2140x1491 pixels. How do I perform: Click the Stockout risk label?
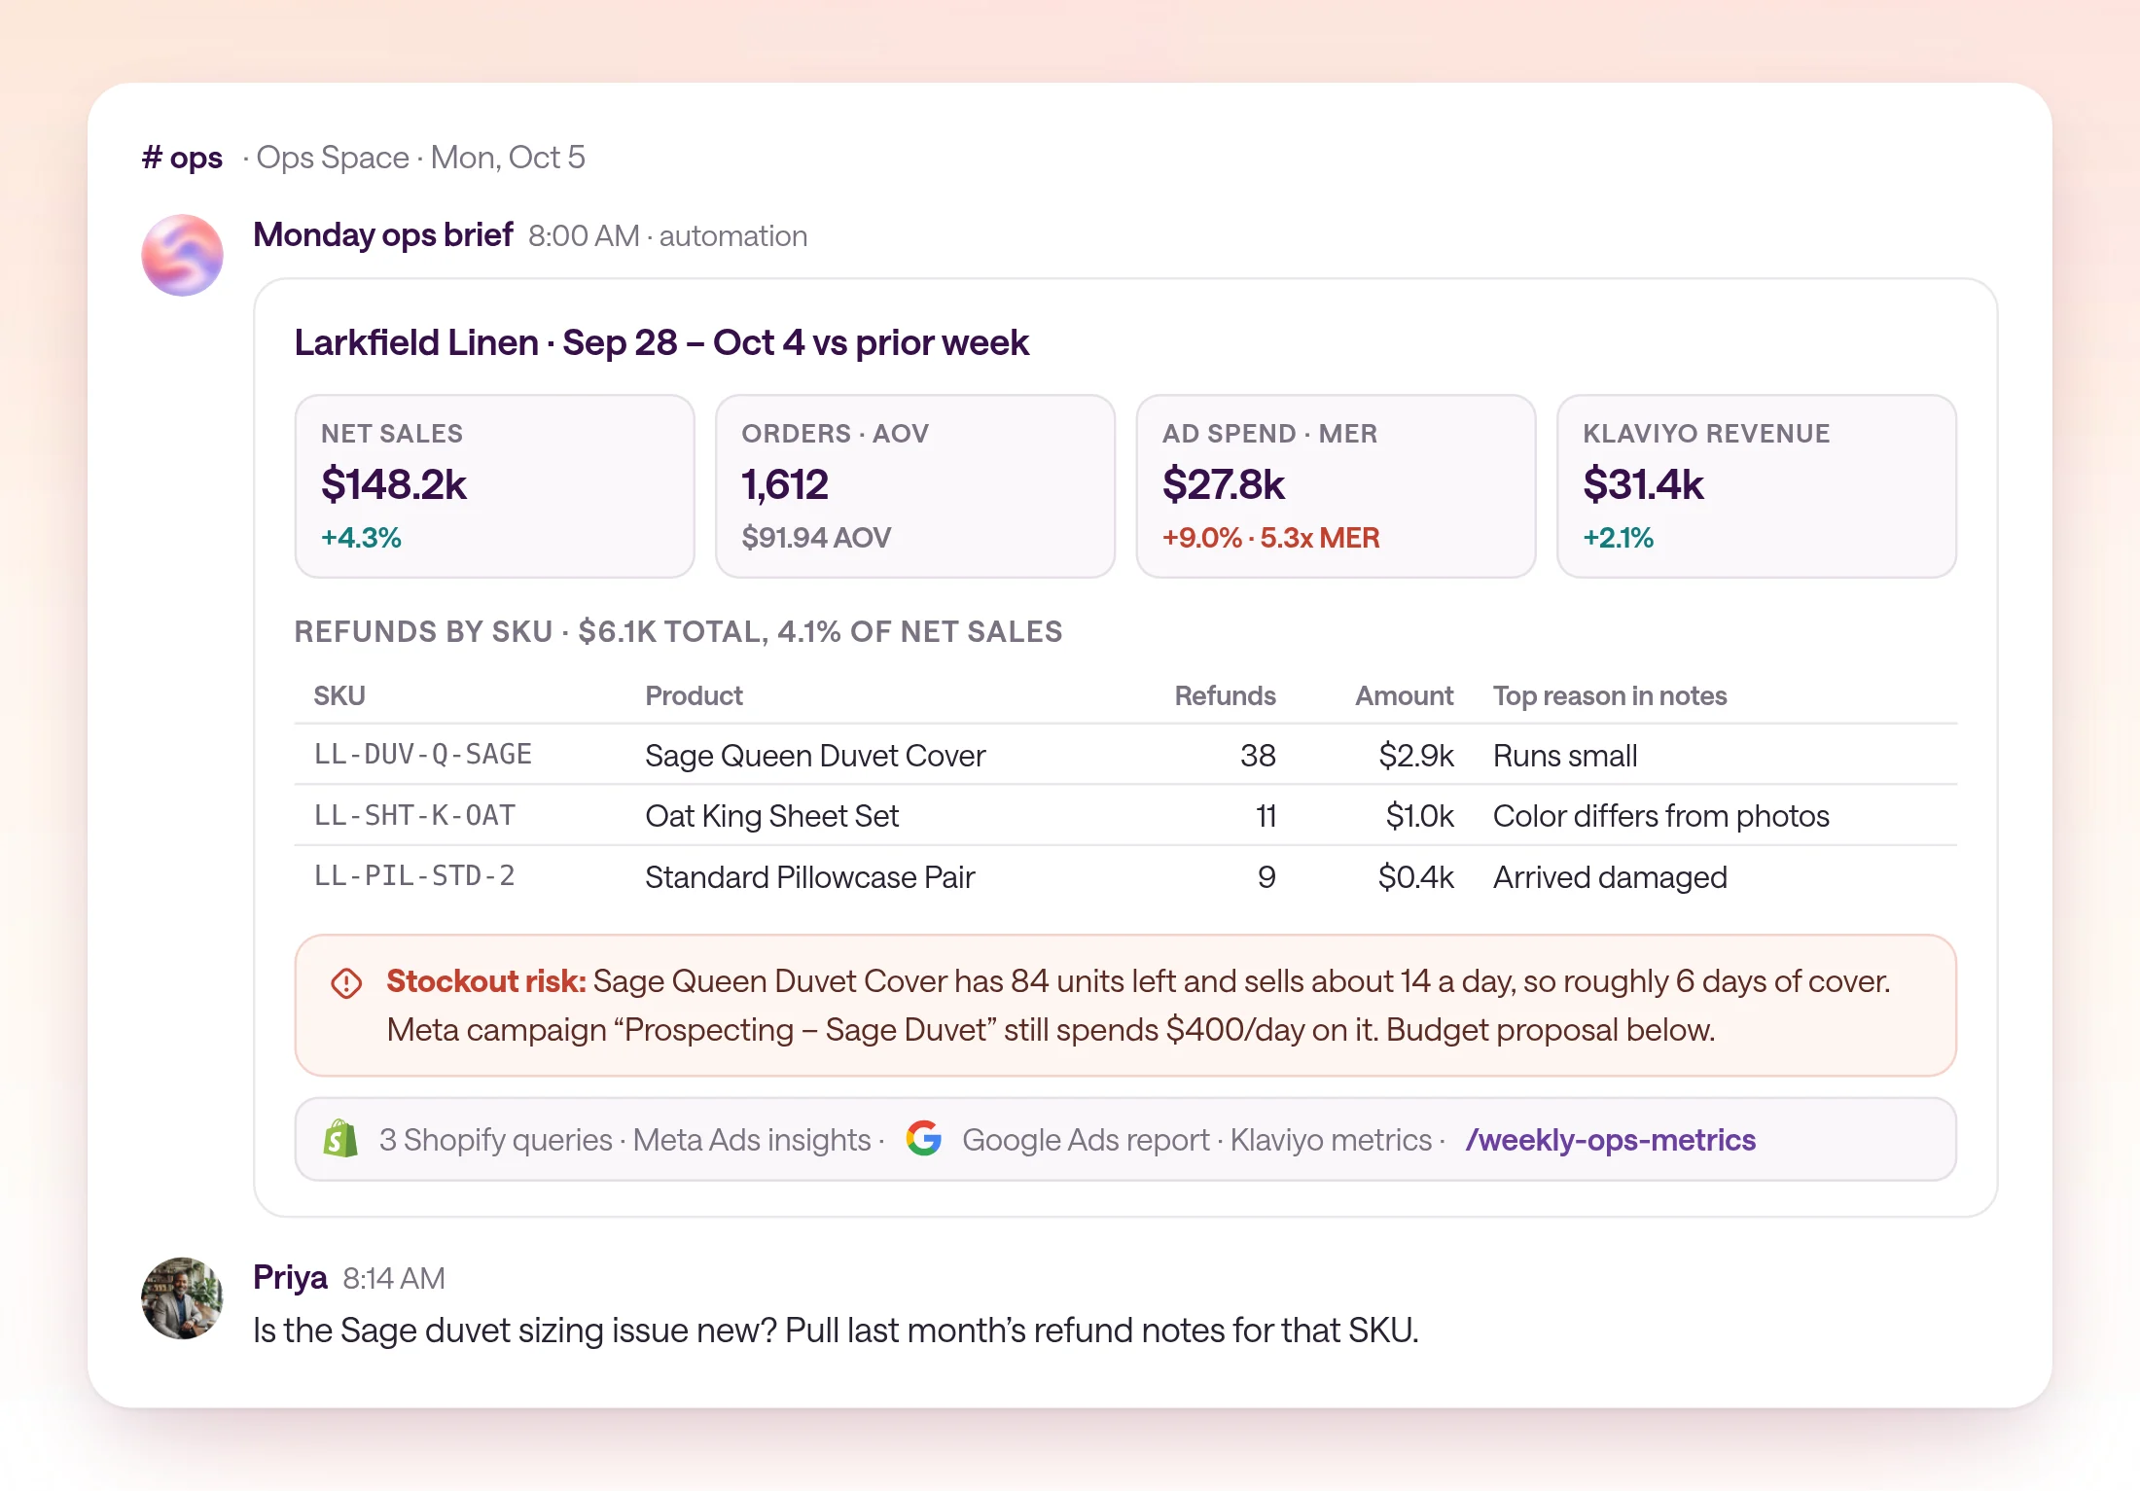[x=486, y=981]
